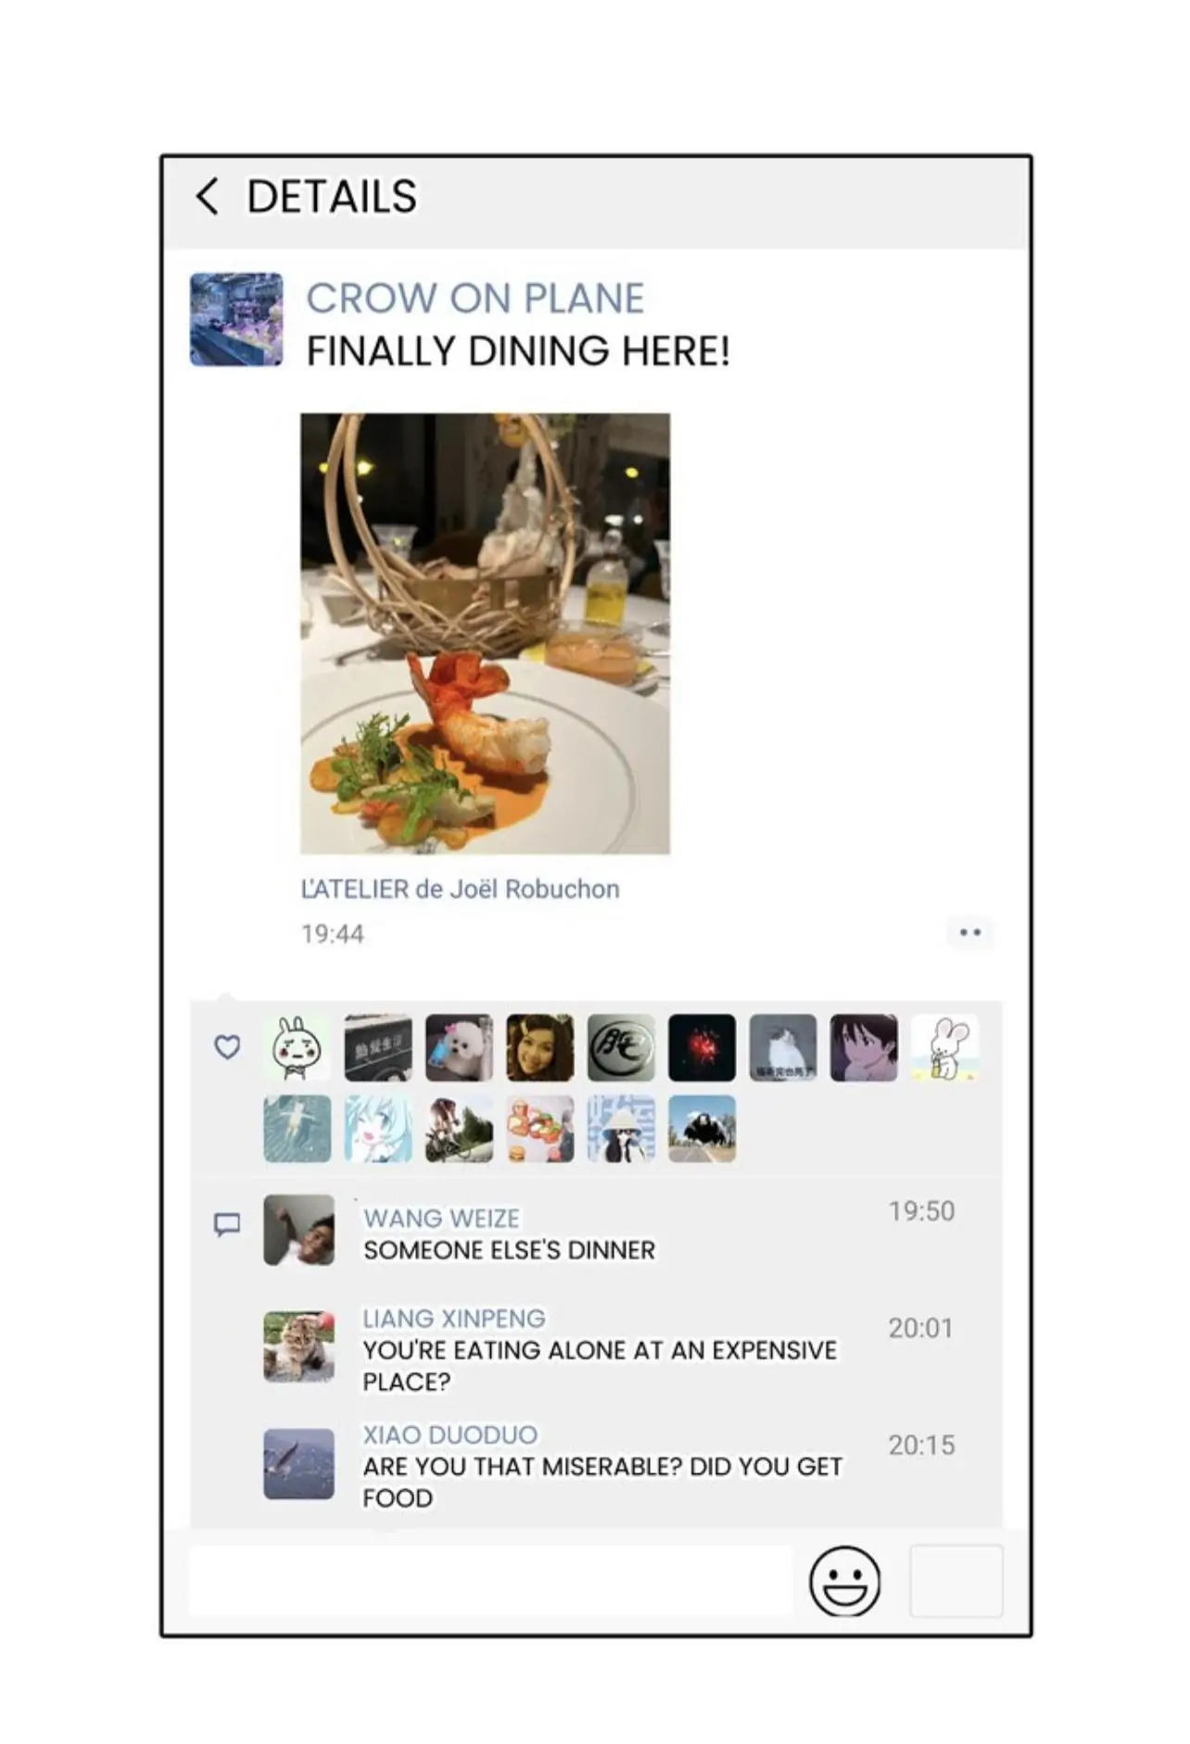
Task: Open the two-dot more options button
Action: coord(970,932)
